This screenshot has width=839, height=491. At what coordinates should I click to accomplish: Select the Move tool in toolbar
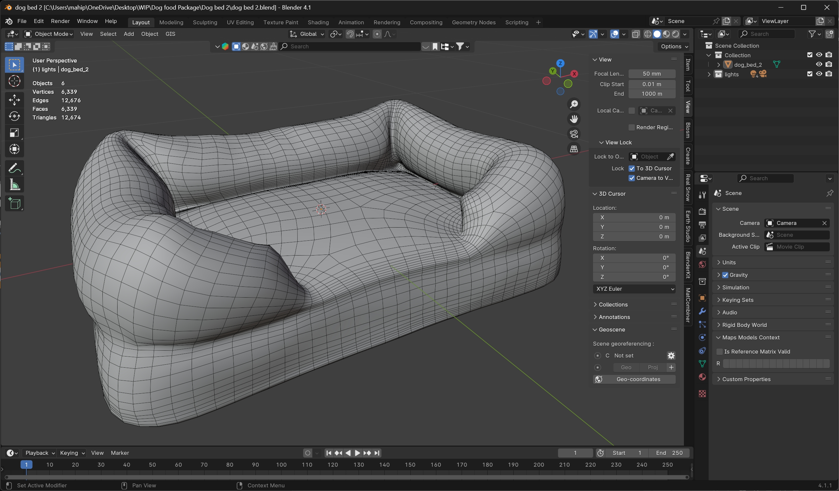(x=14, y=100)
